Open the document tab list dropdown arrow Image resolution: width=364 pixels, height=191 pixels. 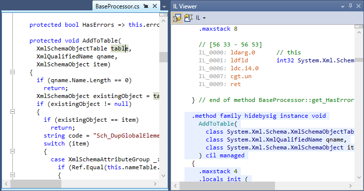click(x=164, y=7)
